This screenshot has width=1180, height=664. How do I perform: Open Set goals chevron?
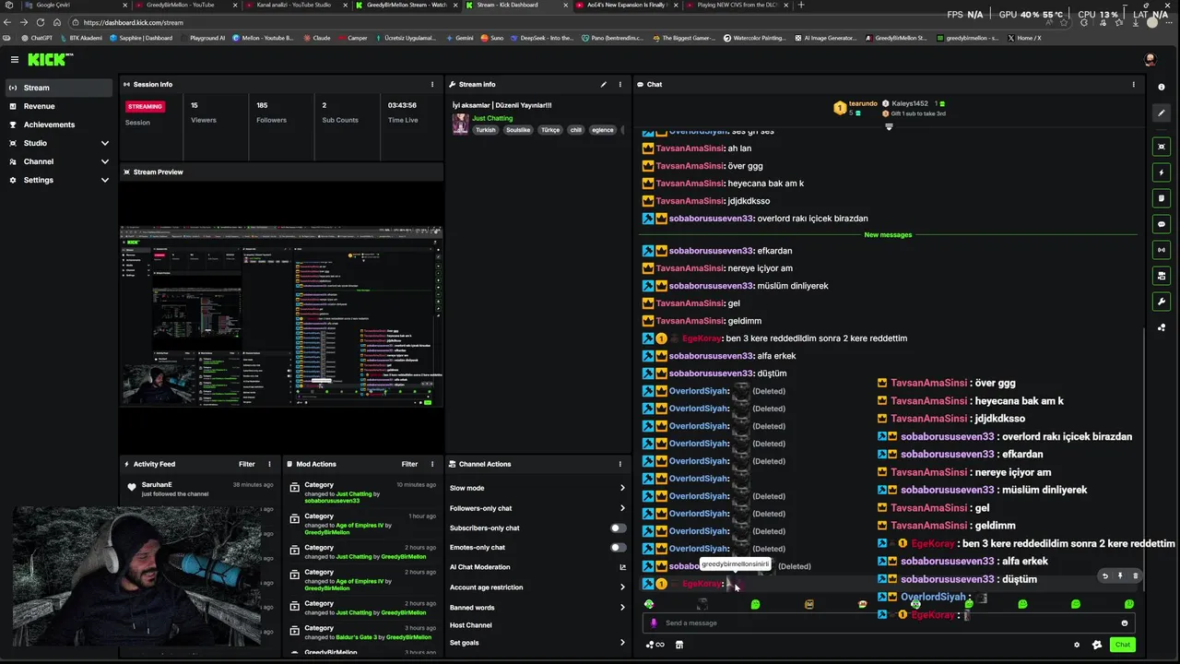coord(622,643)
